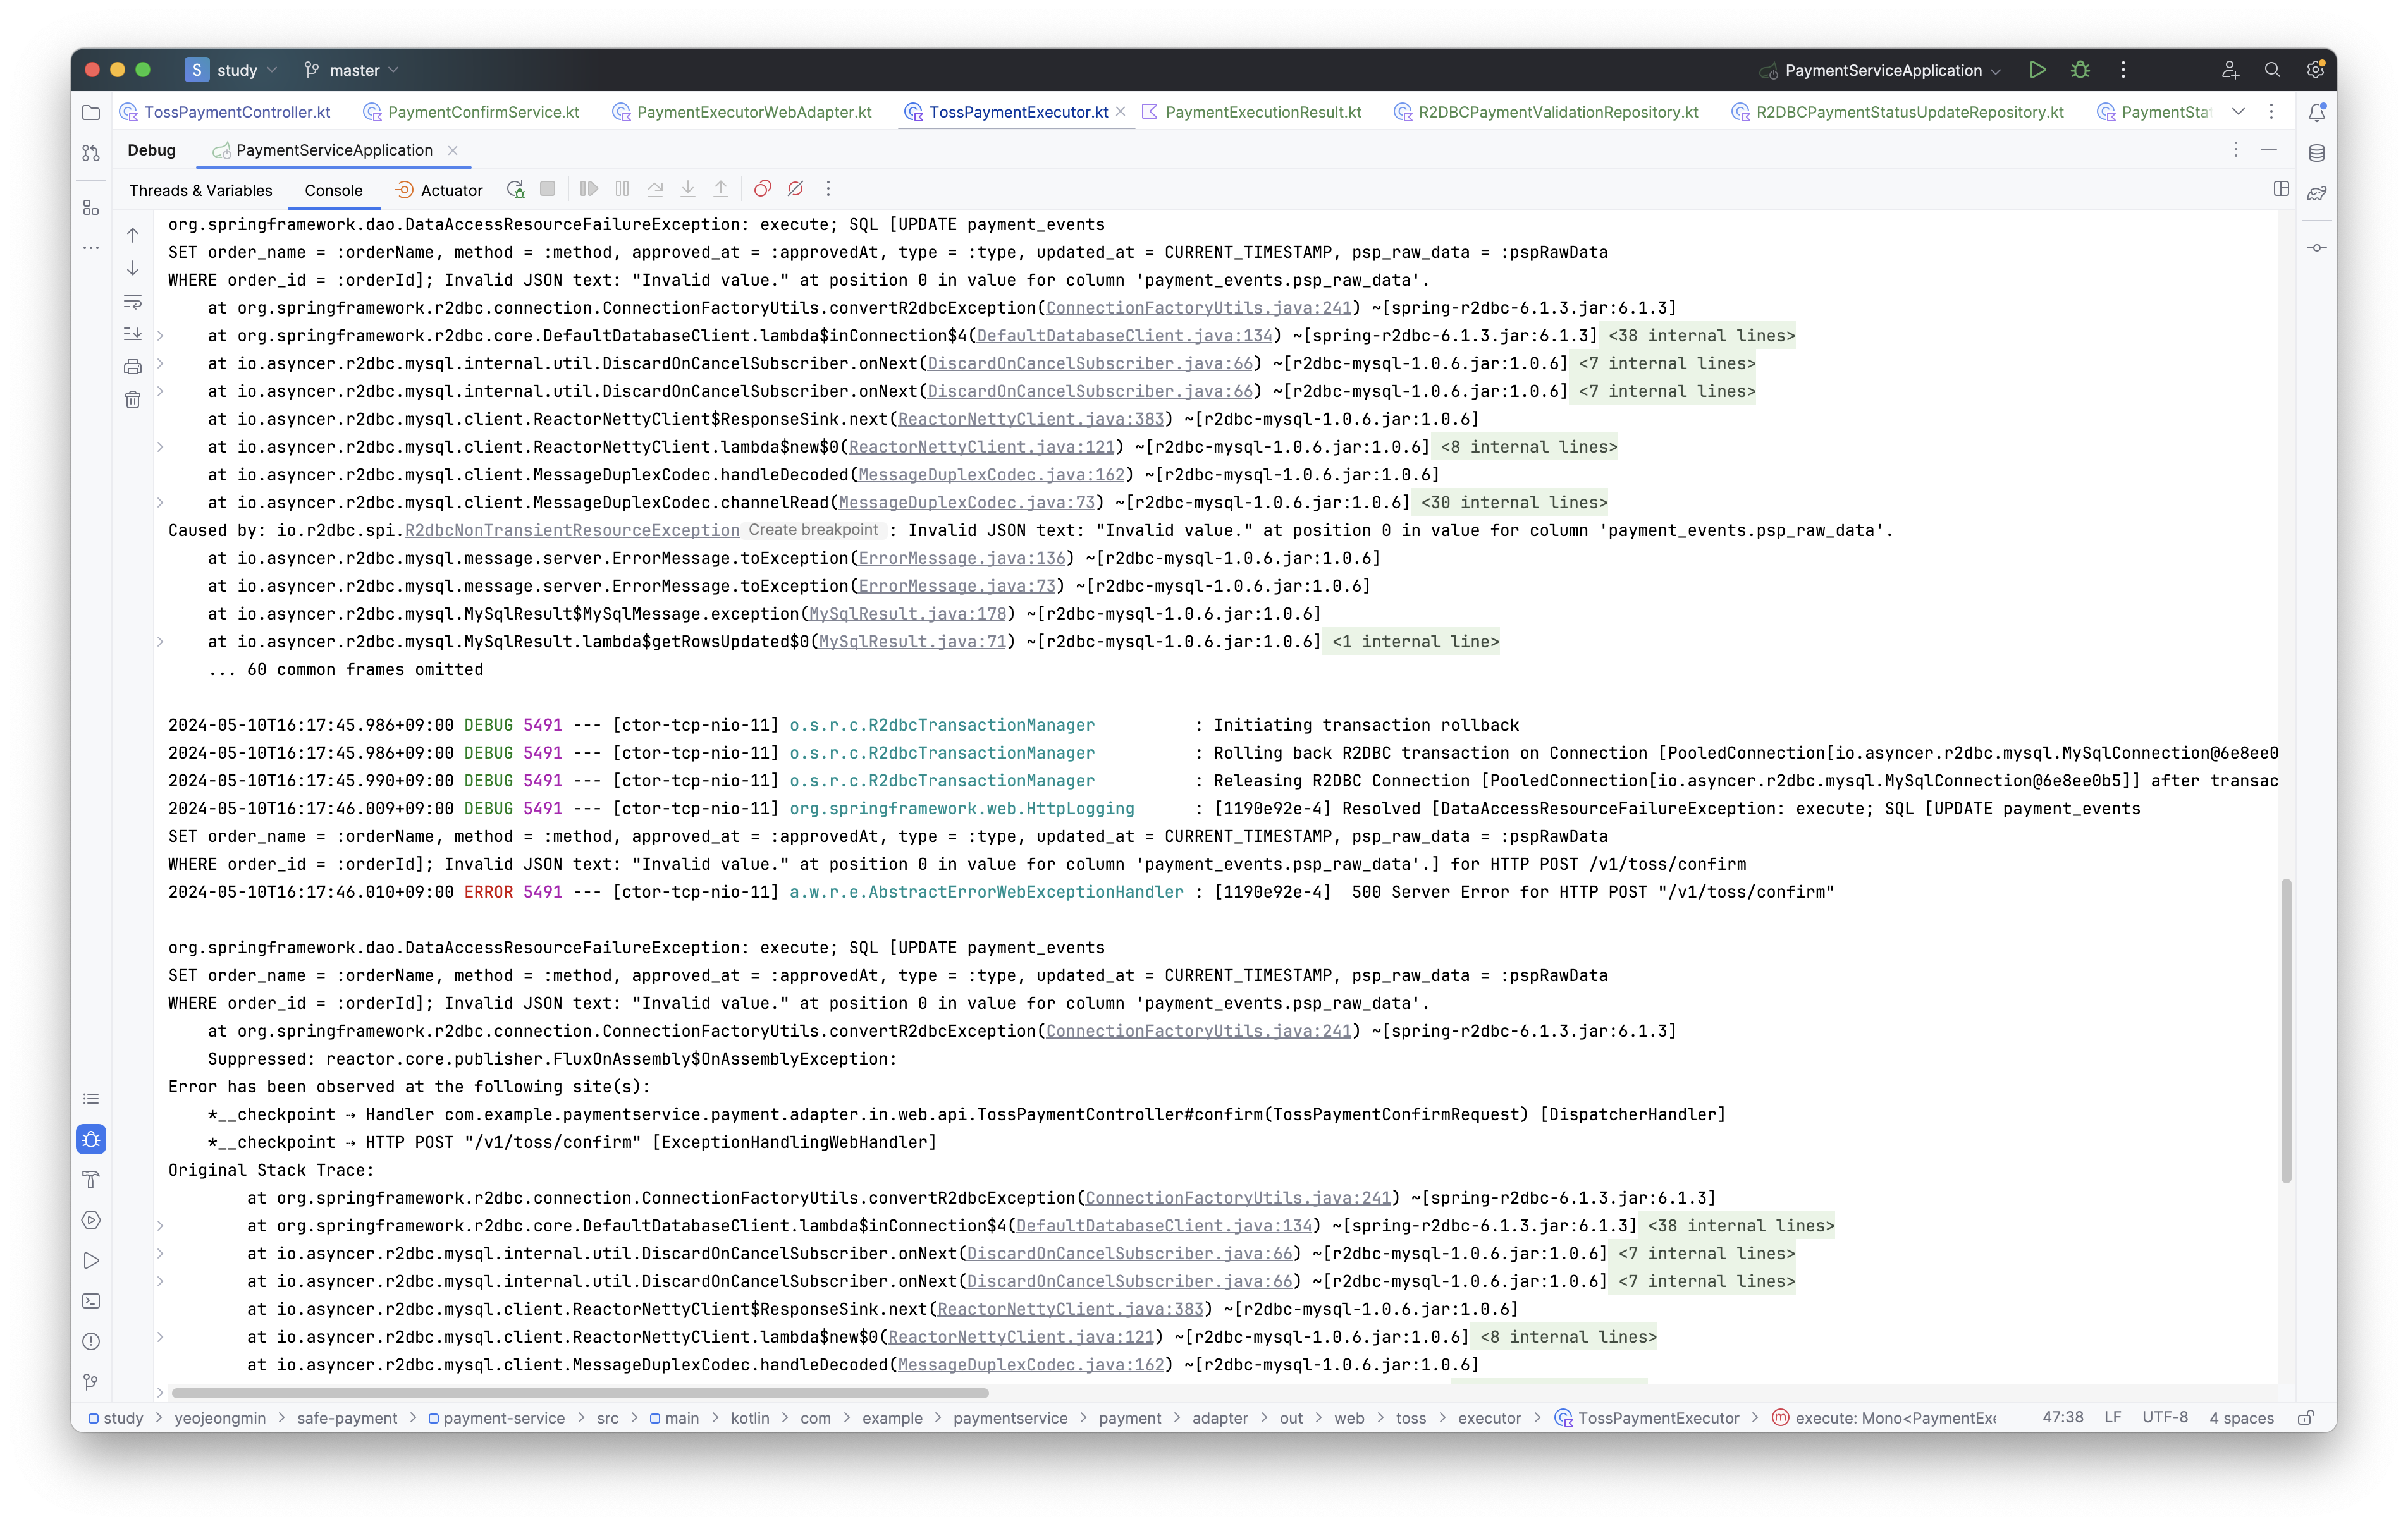Switch to PaymentExecutionResult.kt tab
This screenshot has height=1526, width=2408.
click(1252, 112)
